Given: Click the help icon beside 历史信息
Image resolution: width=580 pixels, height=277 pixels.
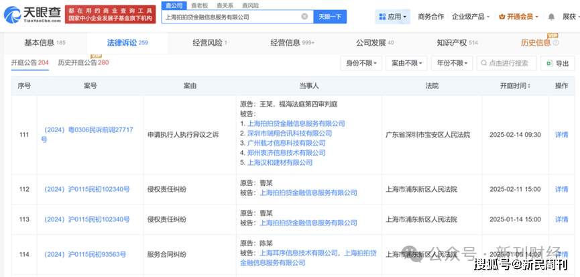Looking at the screenshot, I should 555,43.
